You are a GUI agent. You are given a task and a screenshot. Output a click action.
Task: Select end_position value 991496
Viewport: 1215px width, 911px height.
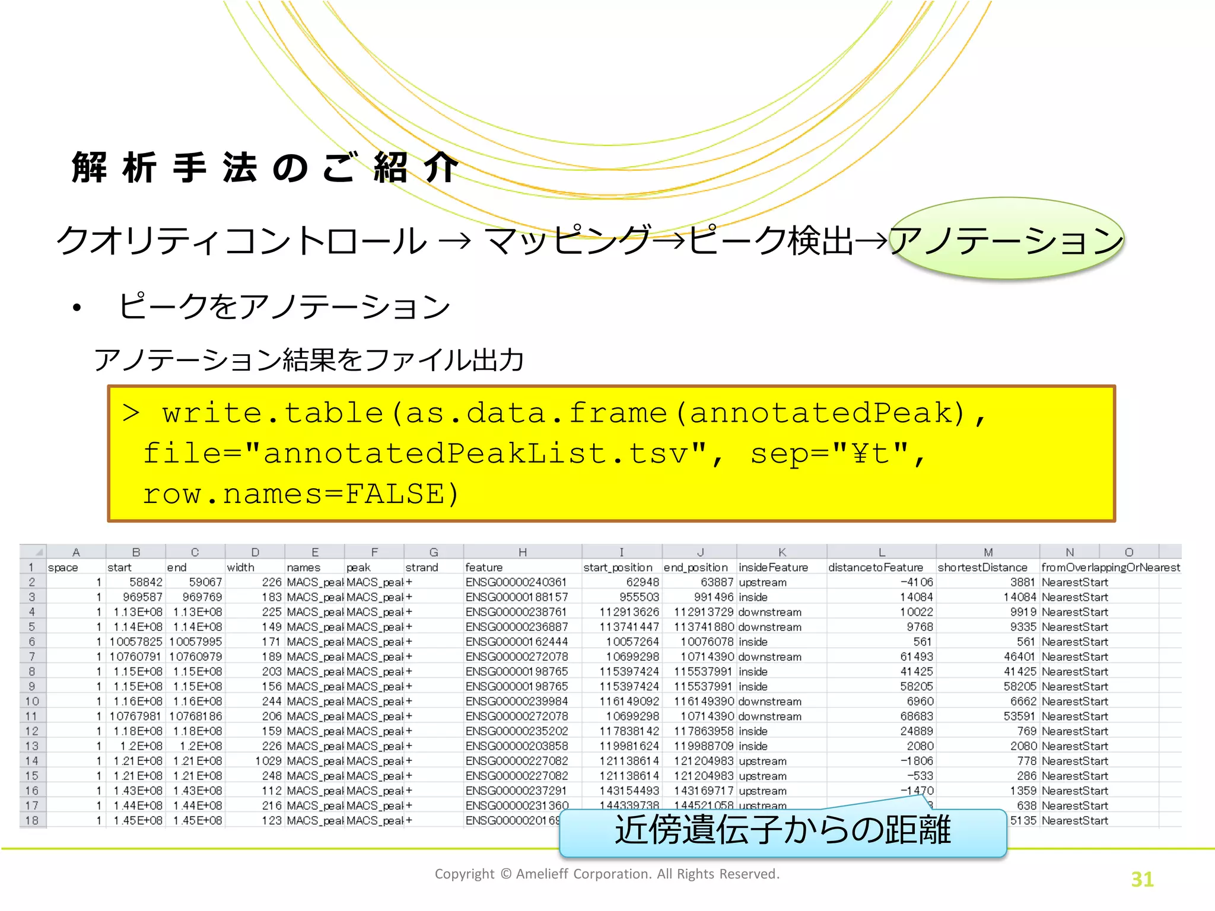click(x=699, y=597)
